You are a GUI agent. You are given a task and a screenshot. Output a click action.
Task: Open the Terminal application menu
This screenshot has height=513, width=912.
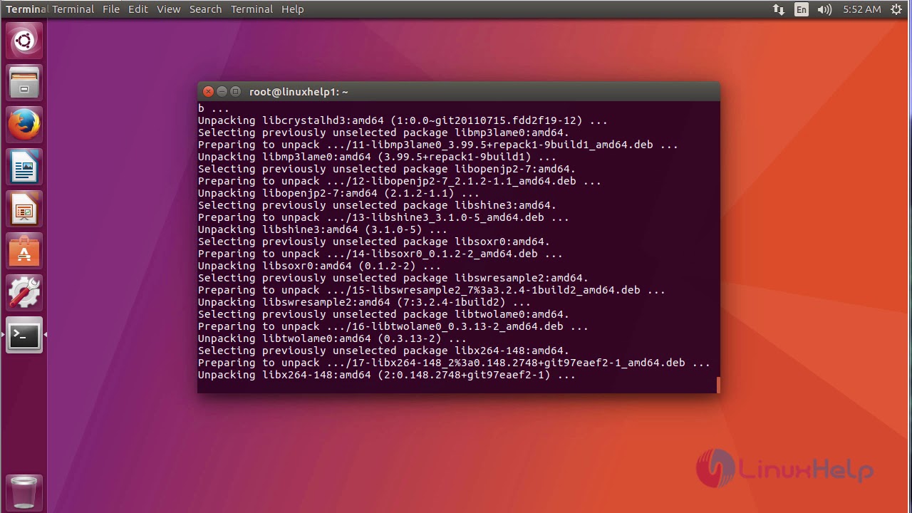pos(73,9)
